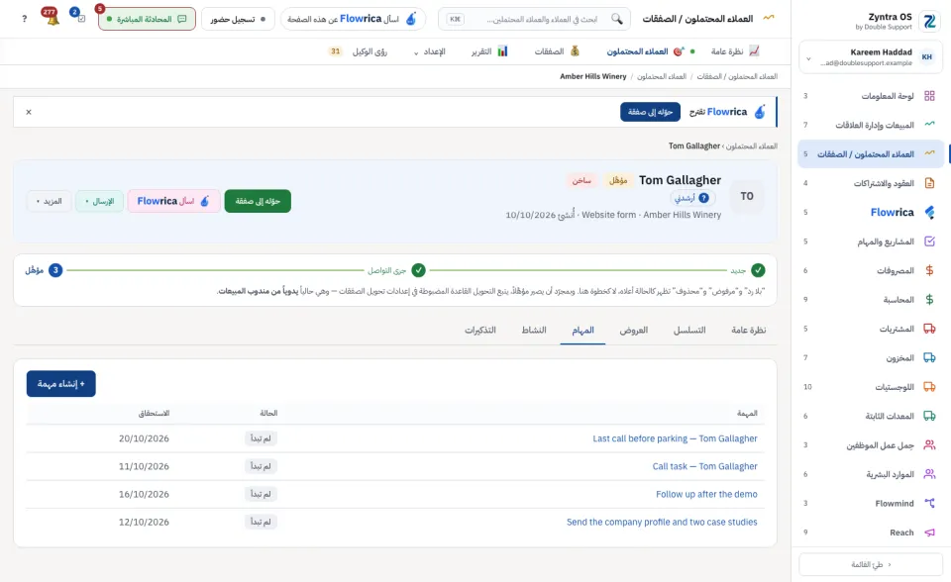Click the Guide me pill (أرشدني)

click(691, 198)
